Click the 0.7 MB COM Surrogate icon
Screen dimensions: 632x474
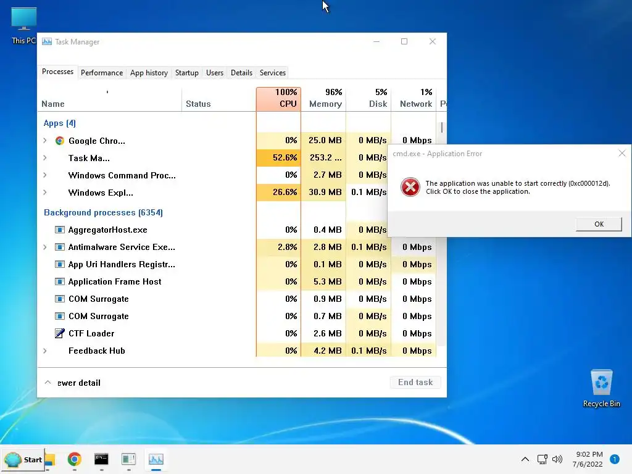pos(60,317)
